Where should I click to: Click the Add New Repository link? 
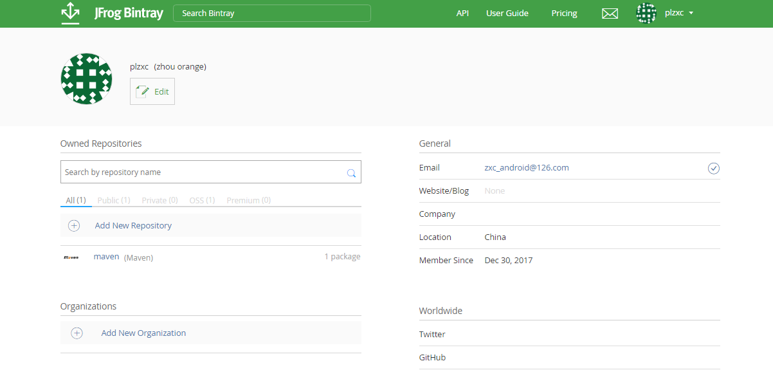(x=133, y=225)
